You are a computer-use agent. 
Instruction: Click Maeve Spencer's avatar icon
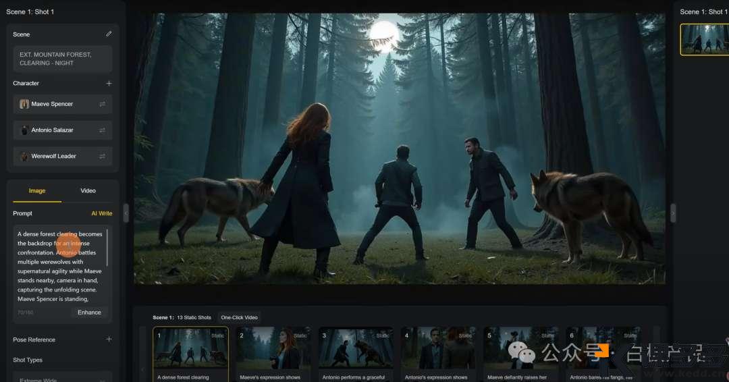coord(24,104)
